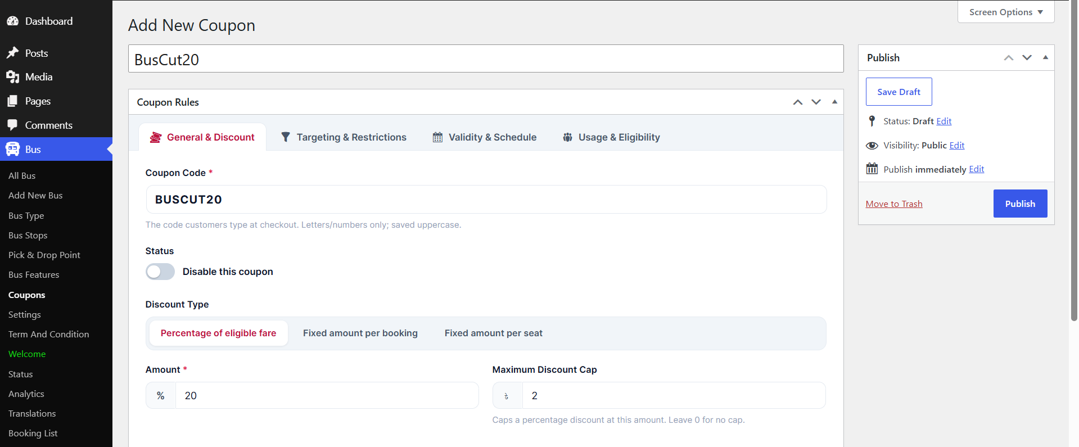The image size is (1079, 447).
Task: Collapse the Coupon Rules panel
Action: tap(834, 102)
